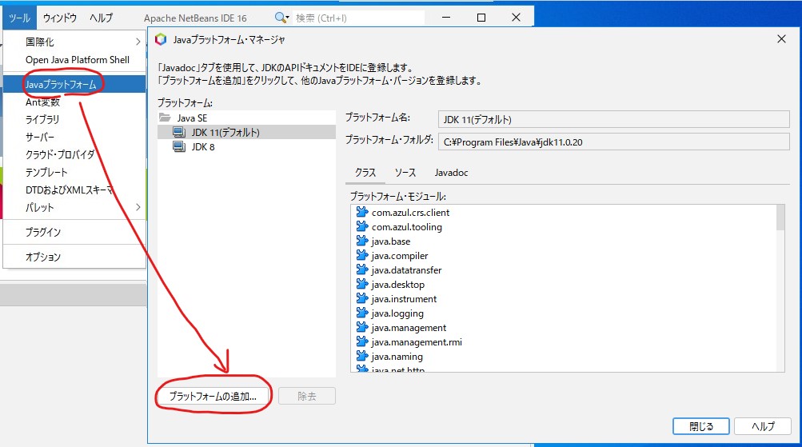Focus the 検索 (Ctrl+I) search field

tap(358, 18)
